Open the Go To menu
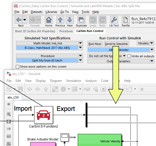Image resolution: width=156 pixels, height=146 pixels. [65, 12]
